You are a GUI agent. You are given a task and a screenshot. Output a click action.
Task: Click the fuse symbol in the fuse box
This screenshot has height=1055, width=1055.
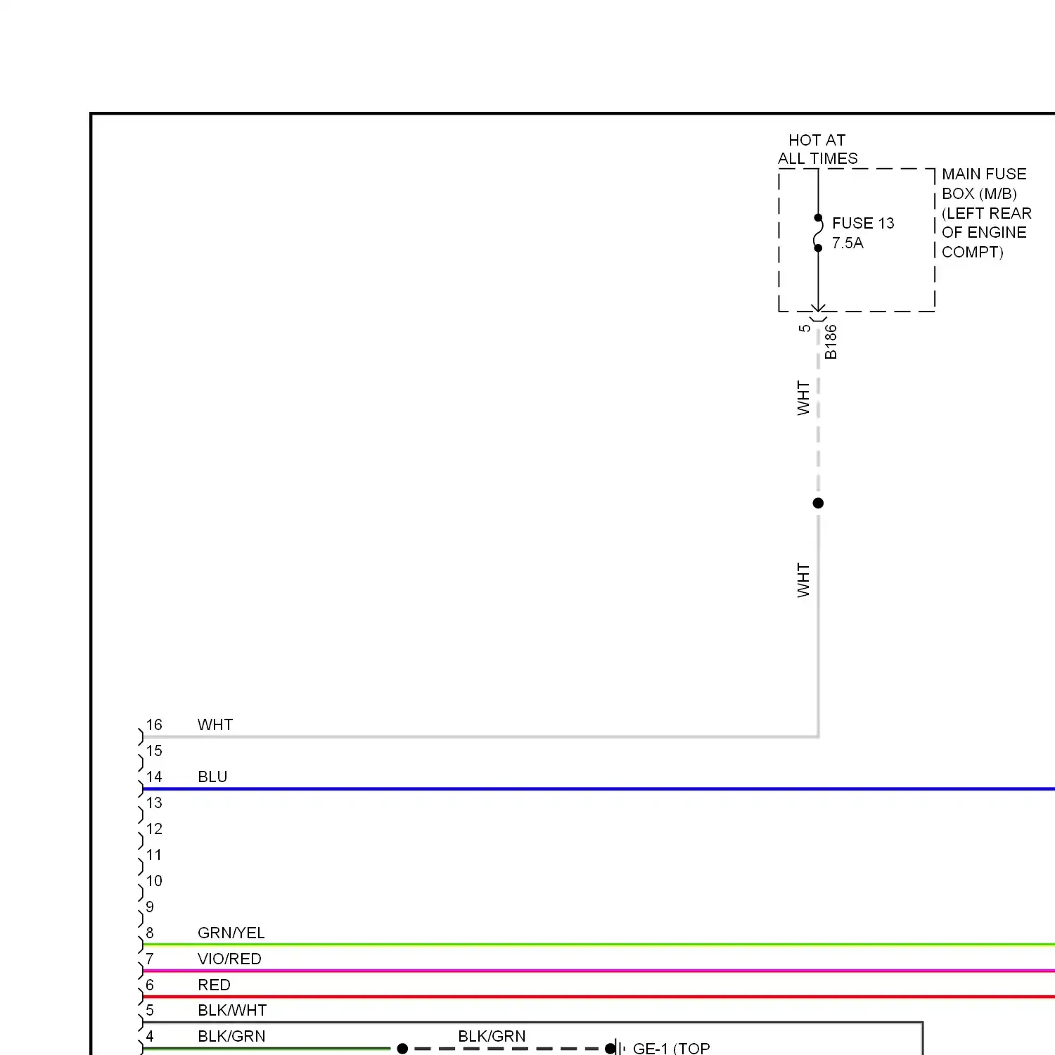tap(818, 233)
